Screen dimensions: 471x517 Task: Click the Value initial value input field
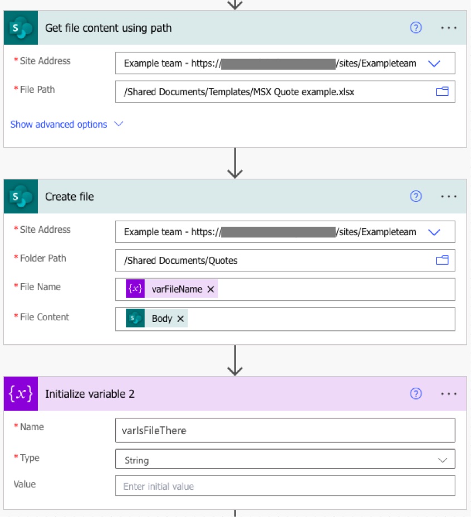(284, 486)
